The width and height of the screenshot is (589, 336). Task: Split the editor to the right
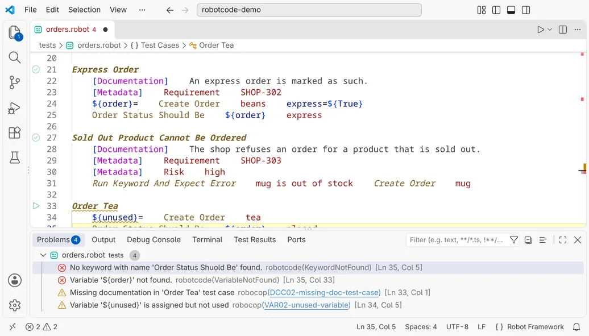coord(563,30)
